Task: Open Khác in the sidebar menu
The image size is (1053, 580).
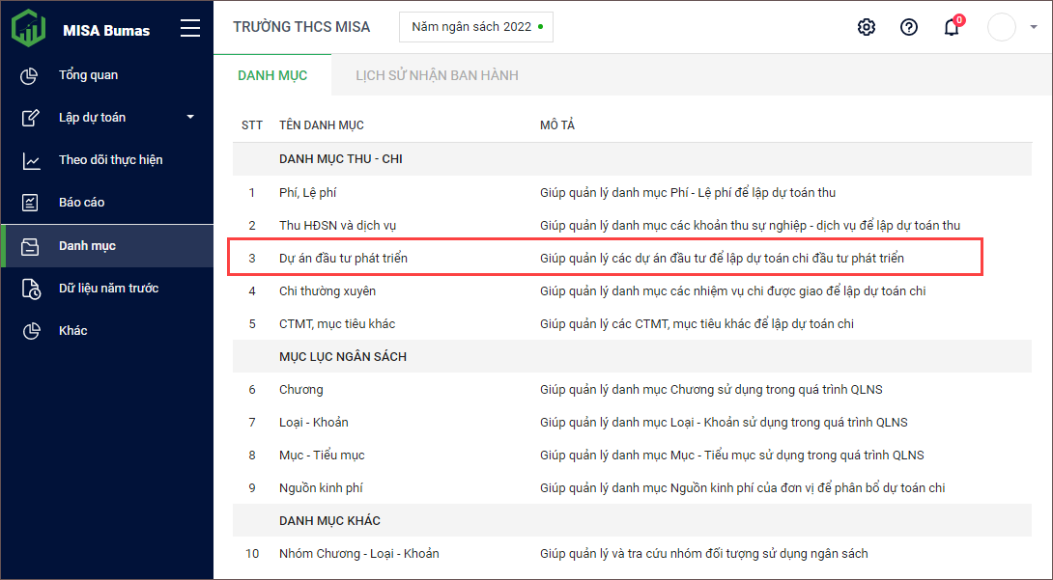Action: coord(73,331)
